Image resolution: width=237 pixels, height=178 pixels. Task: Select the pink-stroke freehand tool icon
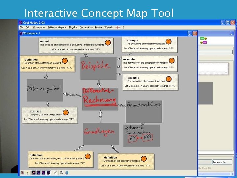34,173
